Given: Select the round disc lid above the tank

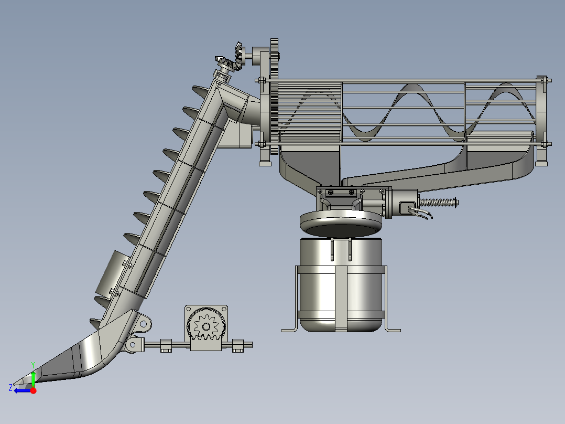Looking at the screenshot, I should 341,222.
